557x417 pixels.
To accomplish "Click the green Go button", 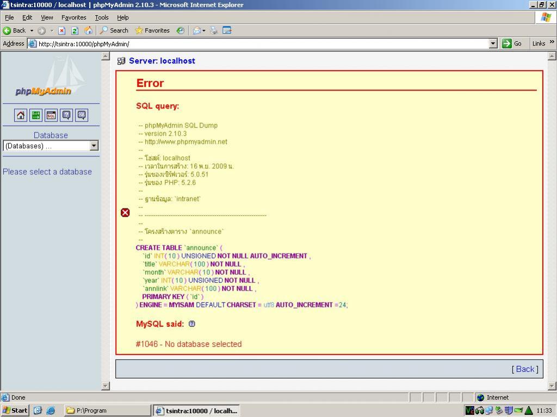I will point(512,43).
